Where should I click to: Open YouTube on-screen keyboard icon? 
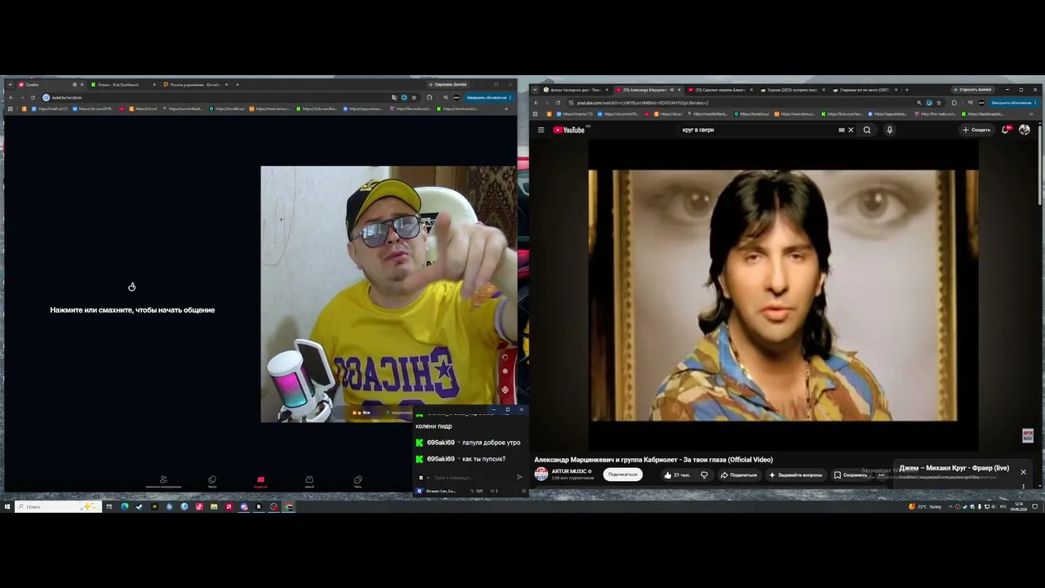pyautogui.click(x=841, y=130)
